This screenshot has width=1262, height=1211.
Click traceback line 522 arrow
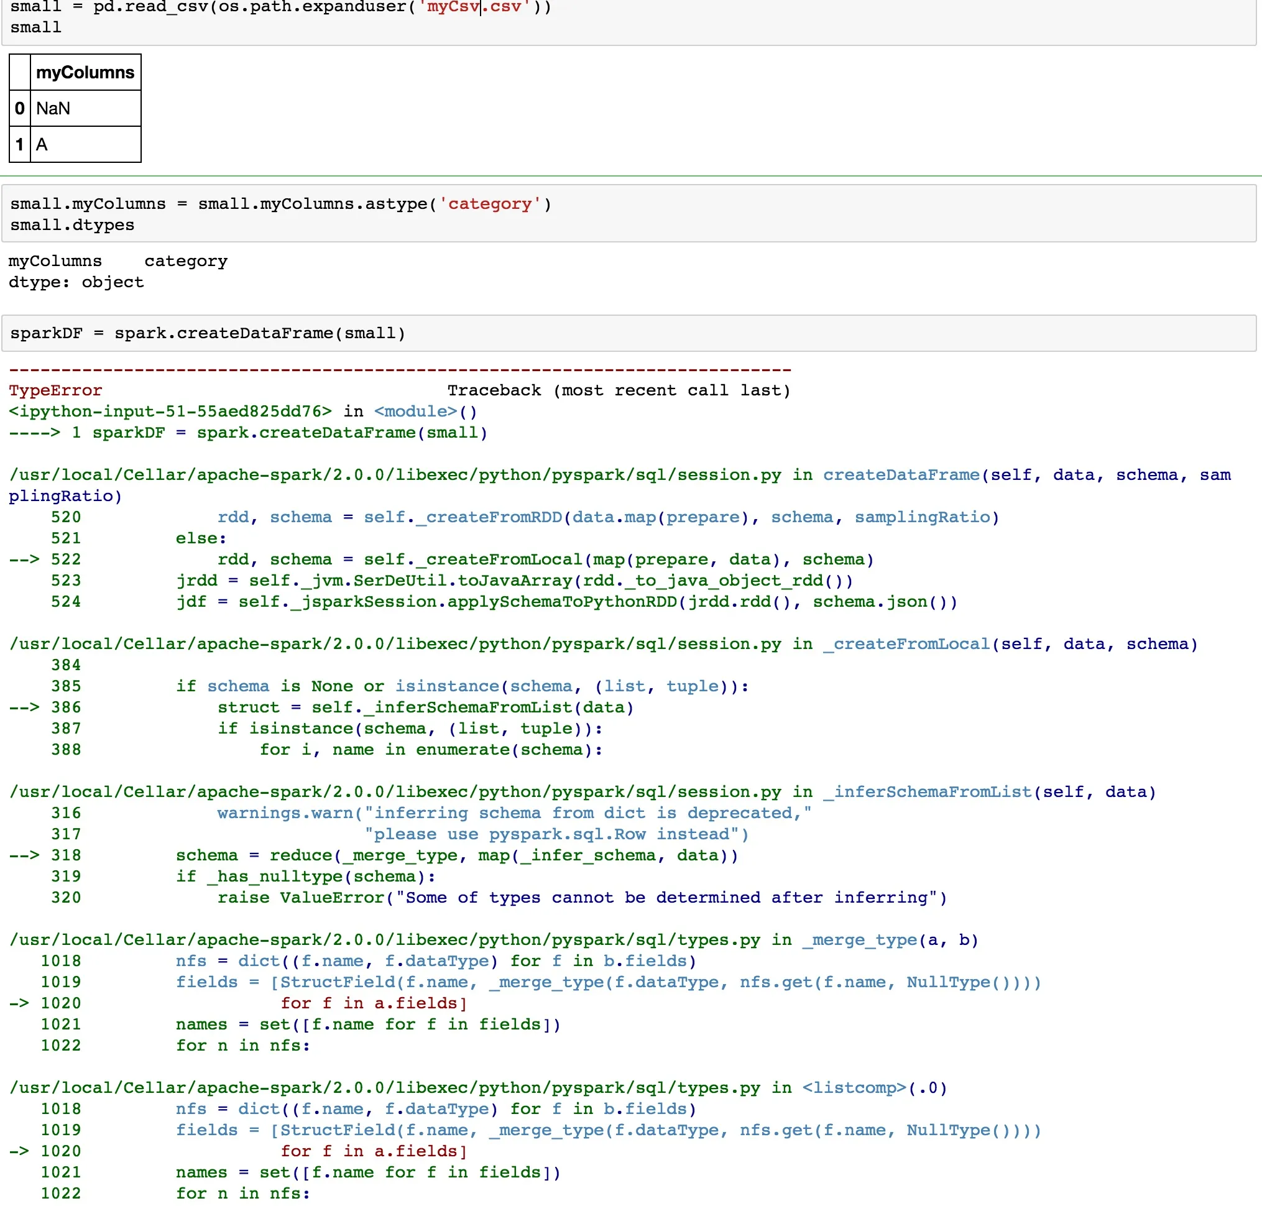[x=24, y=559]
